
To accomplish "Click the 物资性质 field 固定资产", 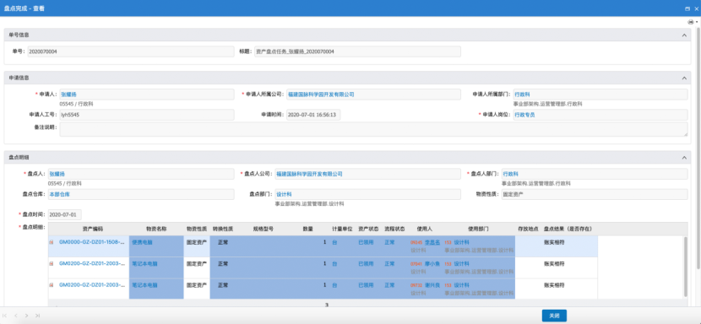I will tap(594, 194).
